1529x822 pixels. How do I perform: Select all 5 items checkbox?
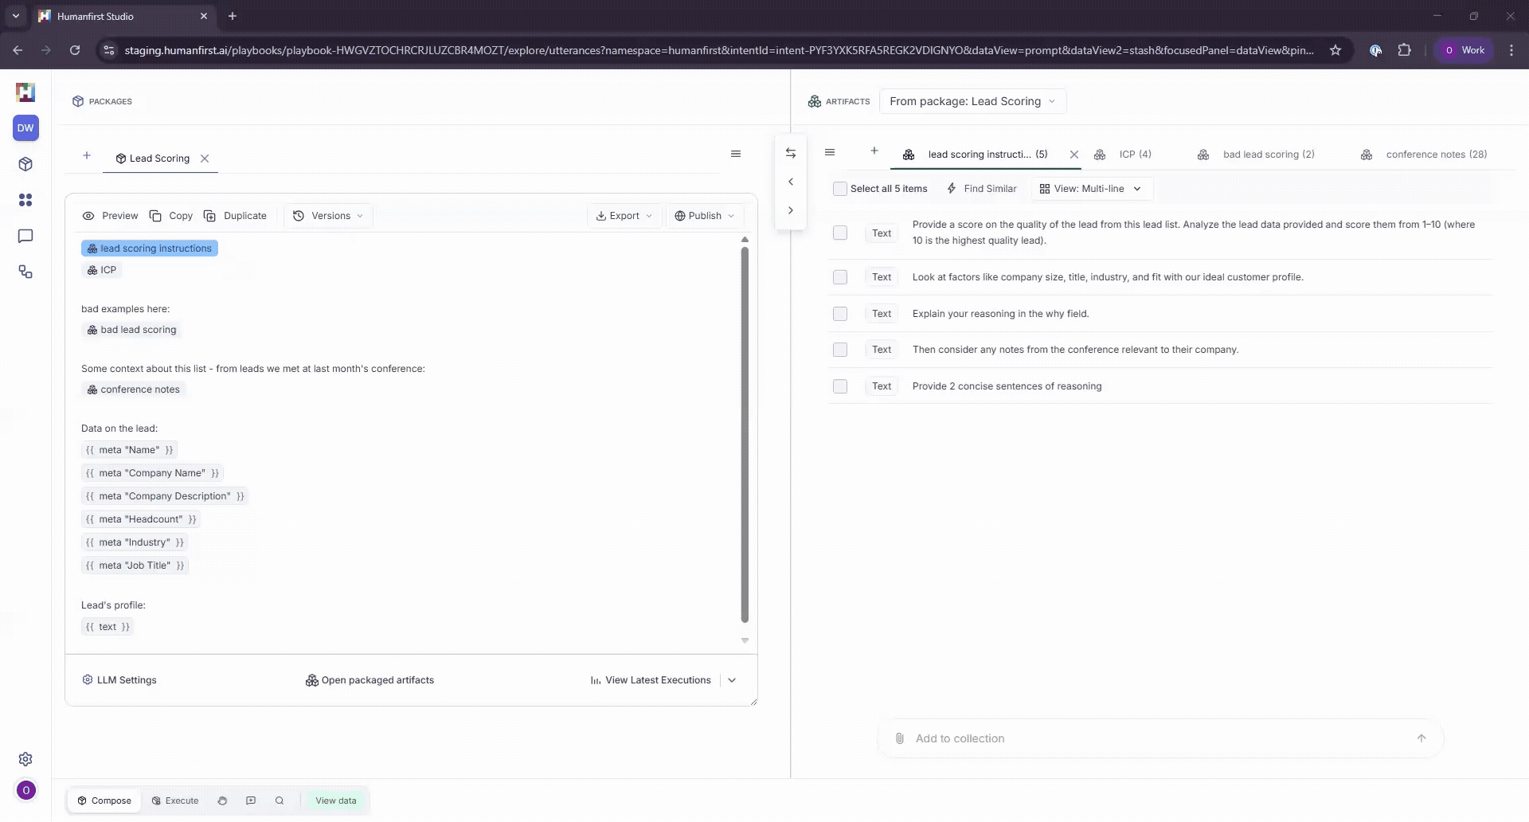[x=840, y=188]
